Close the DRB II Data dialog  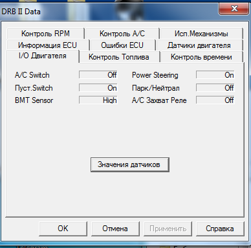(234, 9)
